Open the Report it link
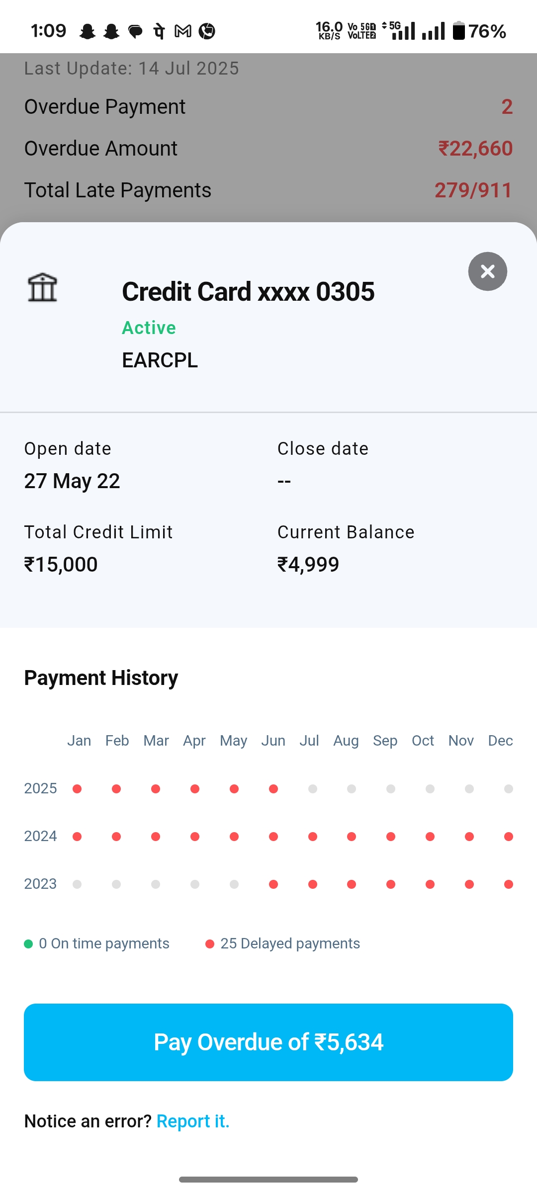The image size is (537, 1193). 193,1121
